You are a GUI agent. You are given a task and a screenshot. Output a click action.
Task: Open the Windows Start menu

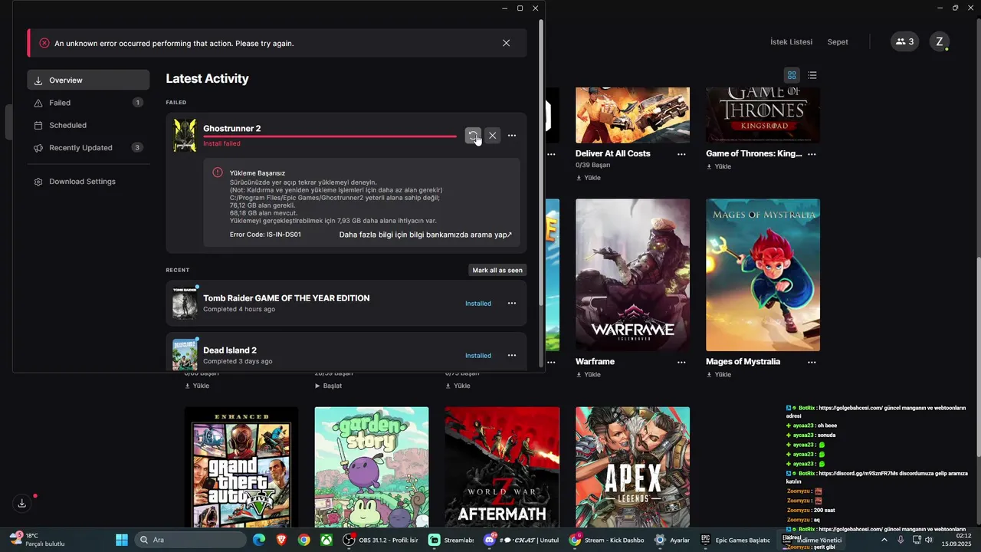(122, 540)
